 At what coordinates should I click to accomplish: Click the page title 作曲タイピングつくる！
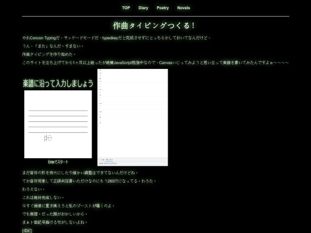pos(154,26)
